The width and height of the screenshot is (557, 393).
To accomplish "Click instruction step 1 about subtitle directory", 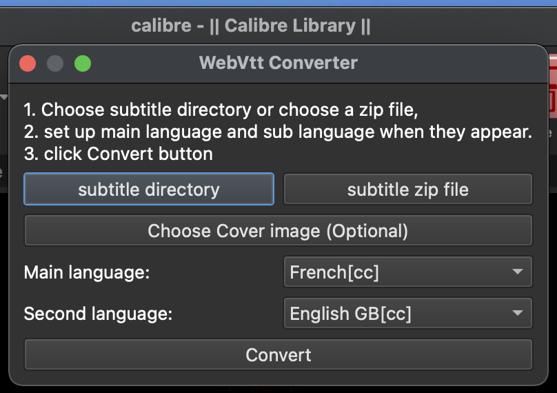I will [x=221, y=110].
